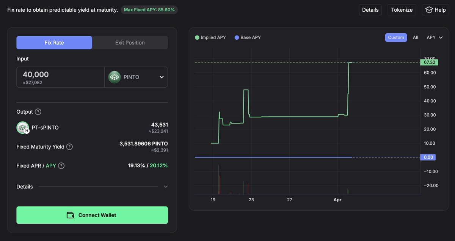
Task: Select the Custom chart range
Action: 396,37
